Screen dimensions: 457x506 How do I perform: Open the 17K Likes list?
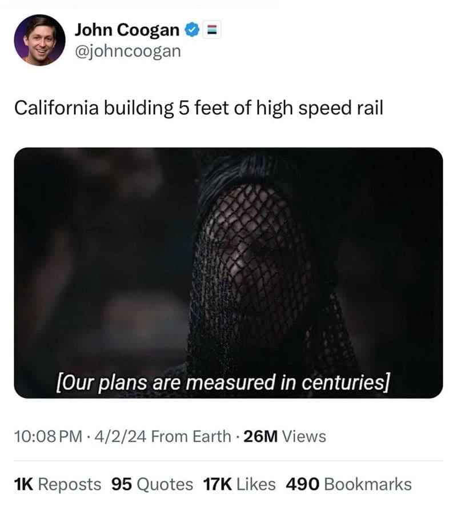tap(239, 484)
